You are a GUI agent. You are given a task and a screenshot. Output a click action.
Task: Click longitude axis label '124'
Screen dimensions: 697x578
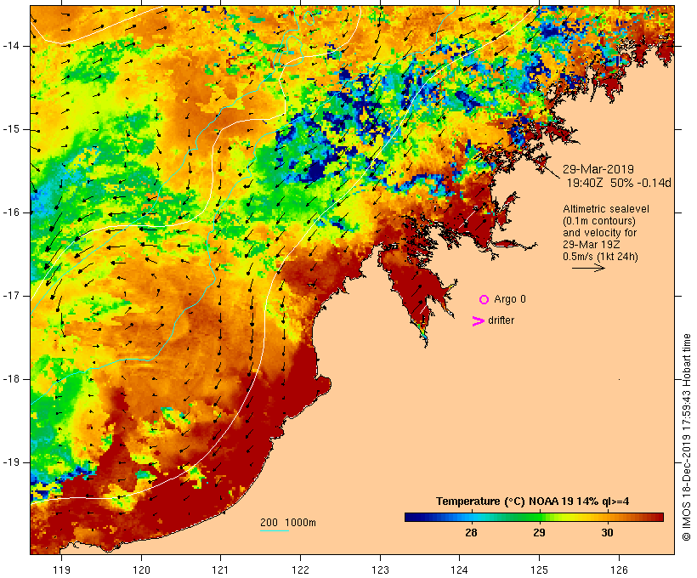tap(460, 570)
